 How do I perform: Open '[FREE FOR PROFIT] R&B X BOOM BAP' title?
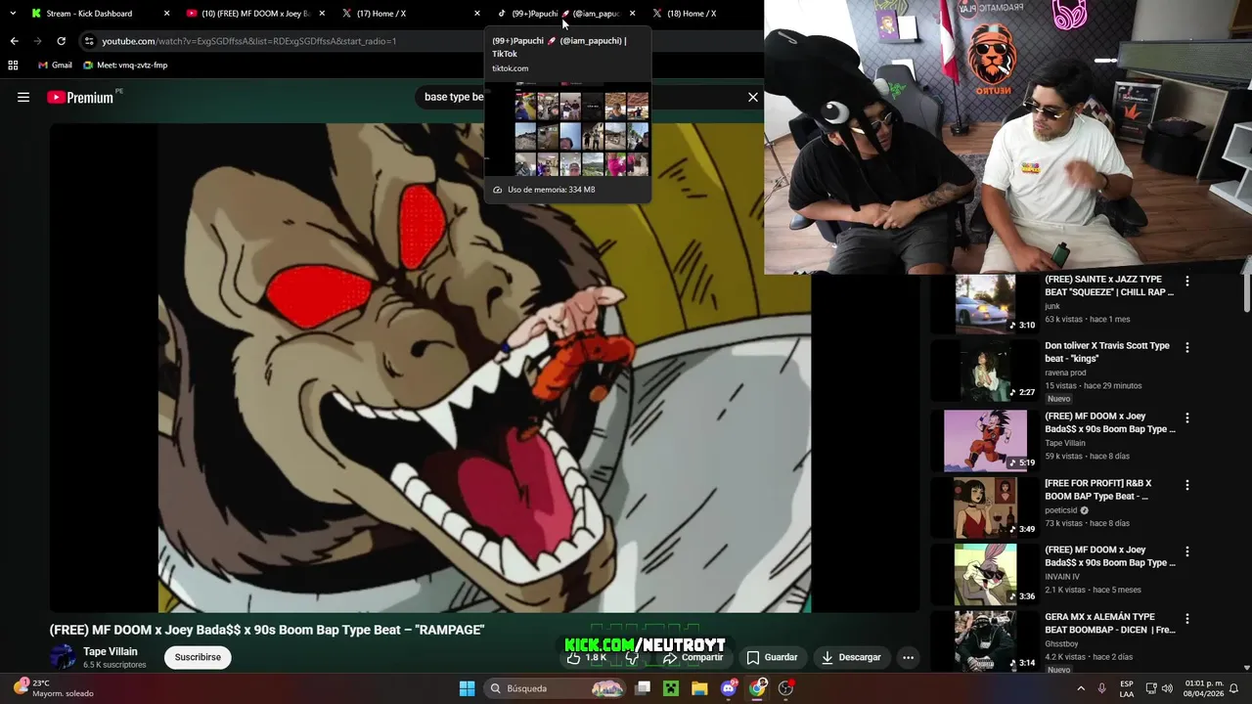1097,490
